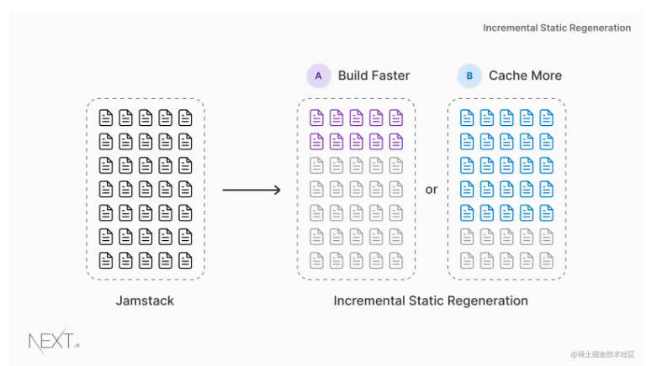646x366 pixels.
Task: Click the last purple document in second row
Action: pyautogui.click(x=396, y=142)
